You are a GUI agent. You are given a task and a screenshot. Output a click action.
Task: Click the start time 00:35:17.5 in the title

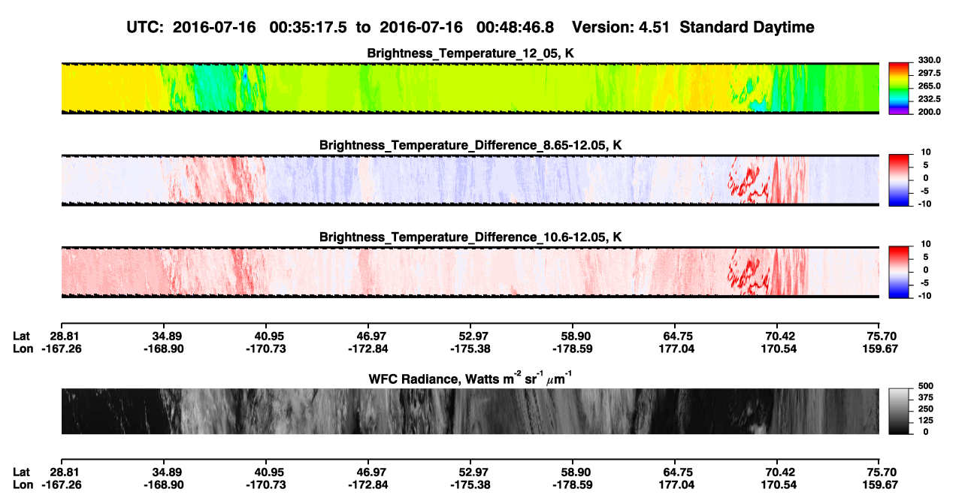[309, 27]
